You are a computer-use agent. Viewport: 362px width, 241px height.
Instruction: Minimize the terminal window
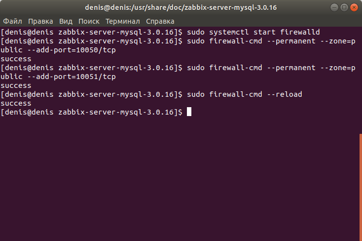[x=334, y=7]
